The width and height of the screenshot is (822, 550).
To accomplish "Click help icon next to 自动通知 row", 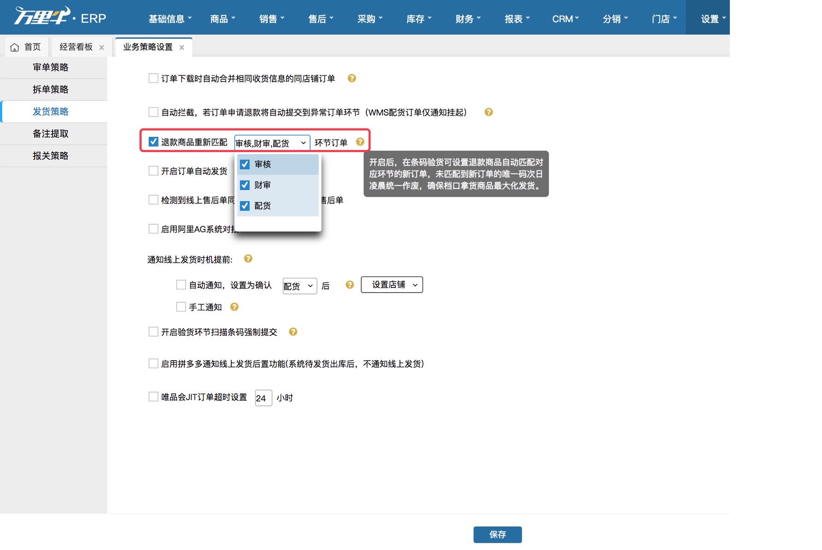I will tap(349, 285).
